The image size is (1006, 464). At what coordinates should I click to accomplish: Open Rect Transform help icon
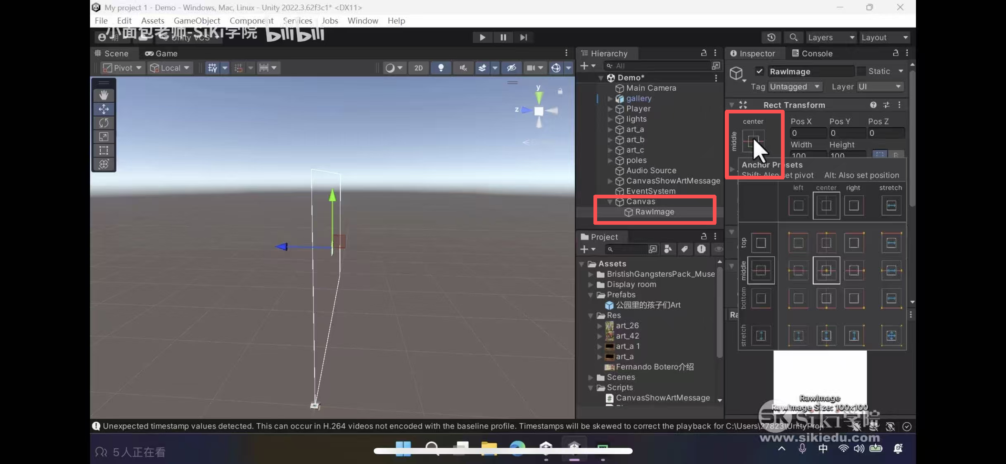pos(873,105)
